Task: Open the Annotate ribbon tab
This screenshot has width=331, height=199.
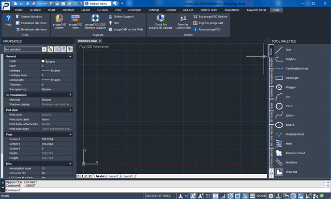Action: click(68, 10)
